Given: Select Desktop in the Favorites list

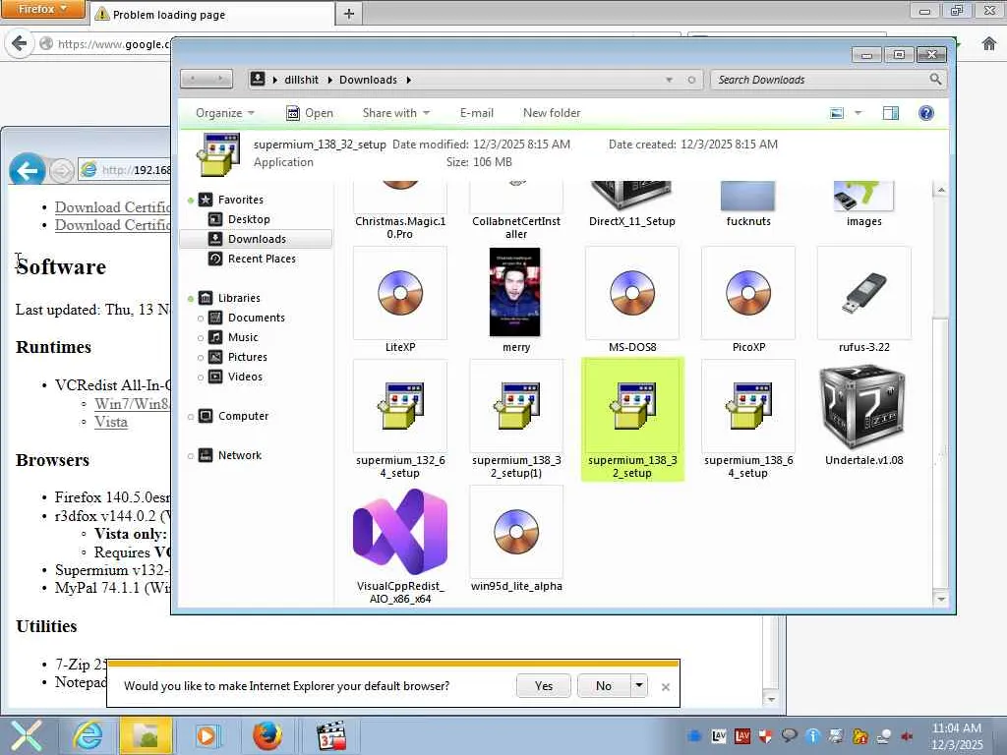Looking at the screenshot, I should point(248,219).
